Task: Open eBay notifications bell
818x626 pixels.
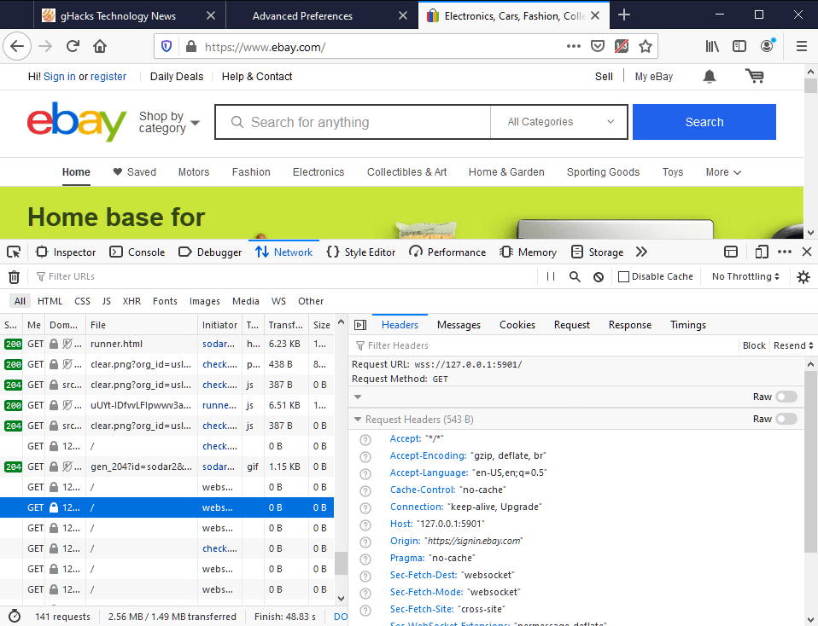Action: click(x=709, y=77)
